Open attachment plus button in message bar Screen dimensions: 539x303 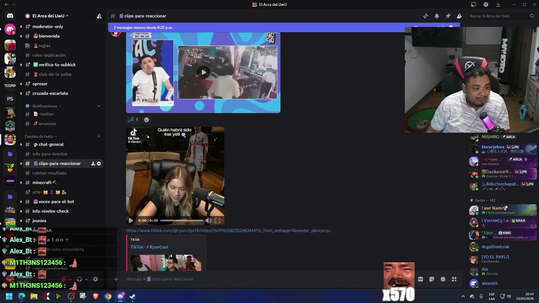click(116, 279)
